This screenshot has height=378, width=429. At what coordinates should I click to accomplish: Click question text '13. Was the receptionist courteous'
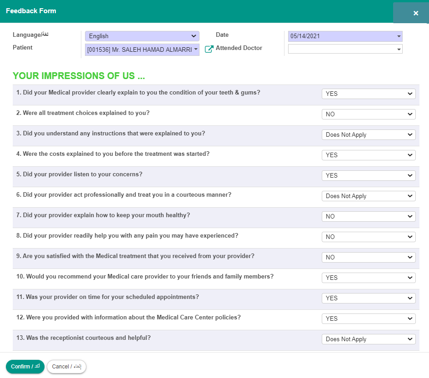point(84,338)
